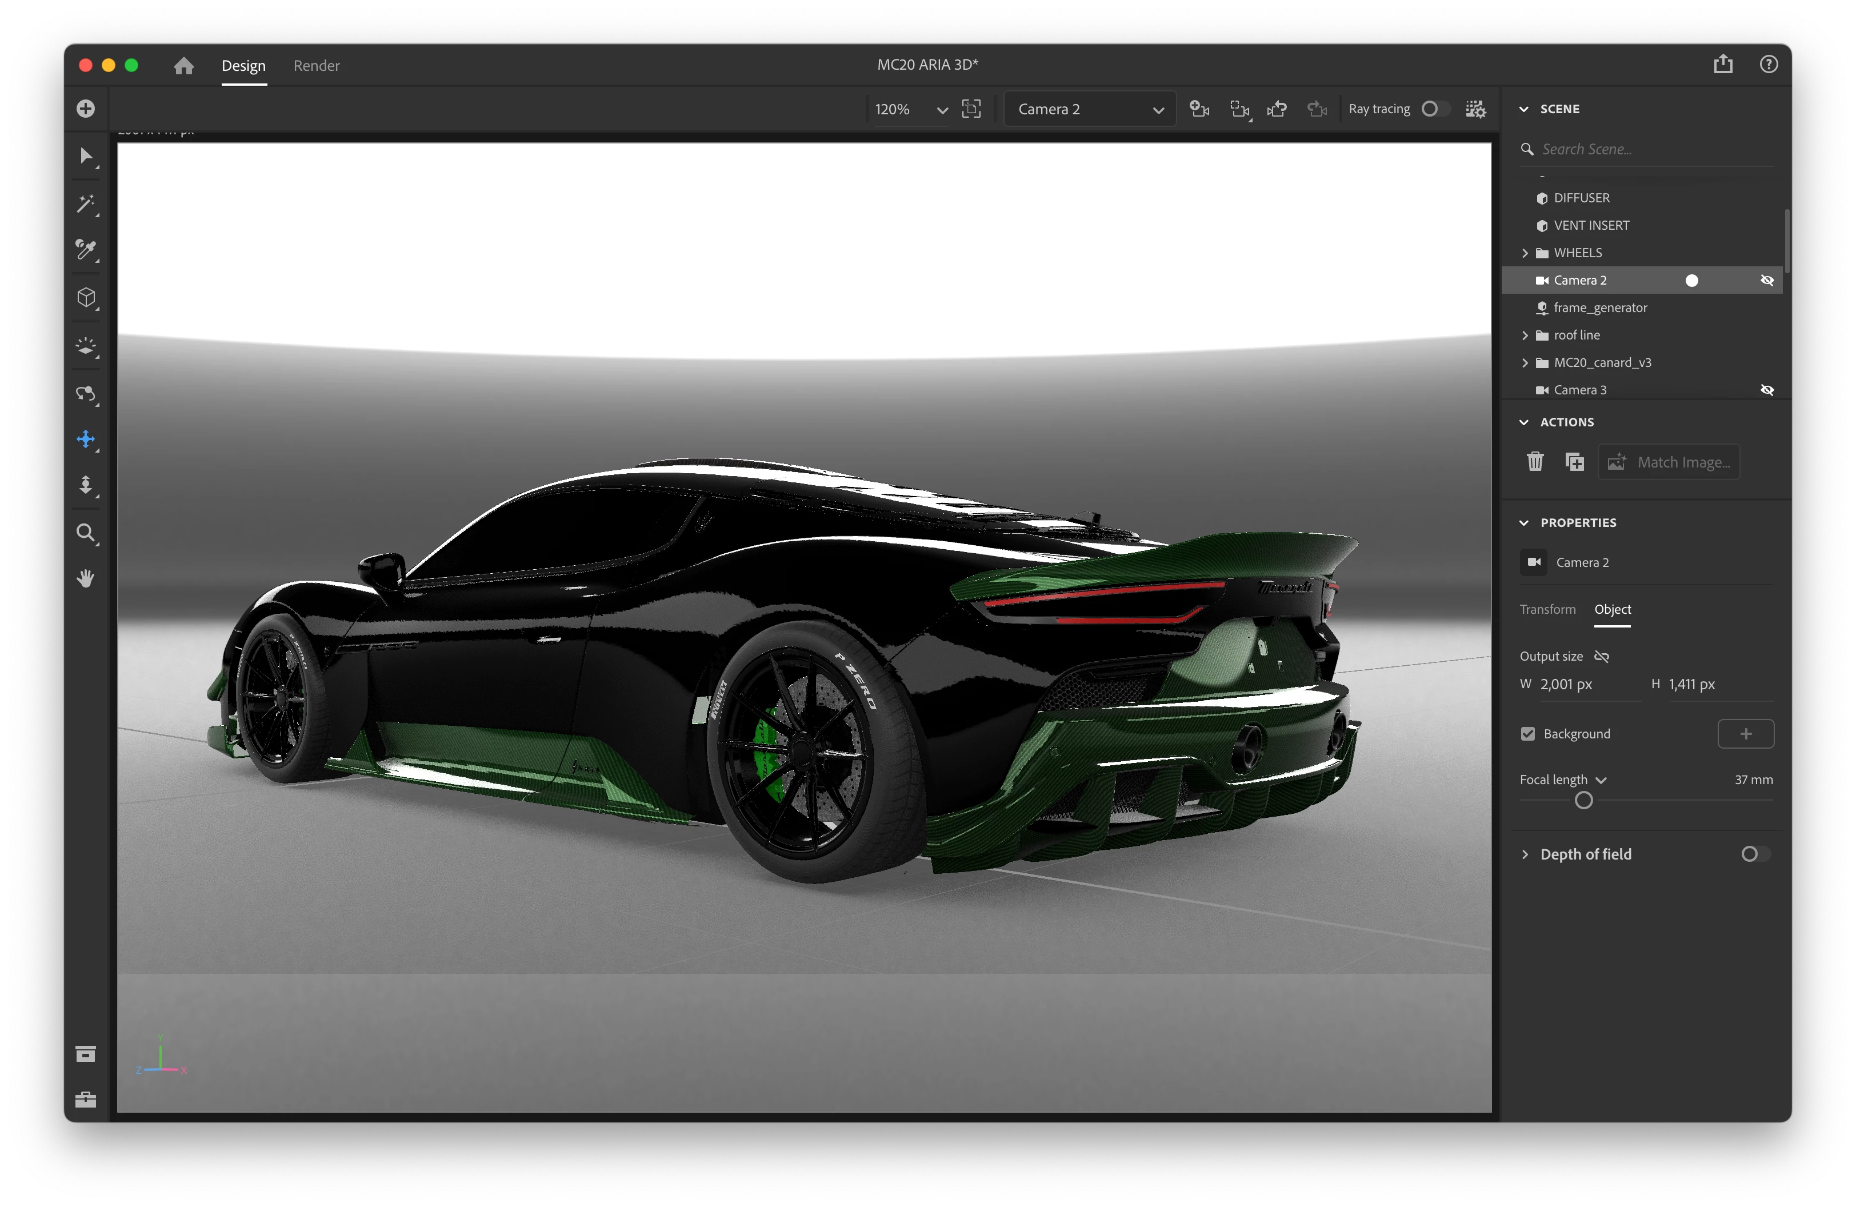
Task: Open the Camera 2 view dropdown
Action: click(1089, 109)
